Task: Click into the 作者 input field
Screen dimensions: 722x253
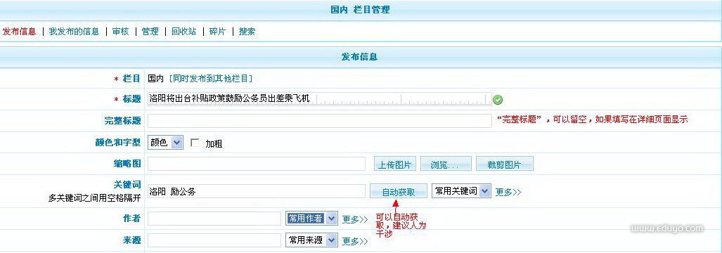Action: point(214,219)
